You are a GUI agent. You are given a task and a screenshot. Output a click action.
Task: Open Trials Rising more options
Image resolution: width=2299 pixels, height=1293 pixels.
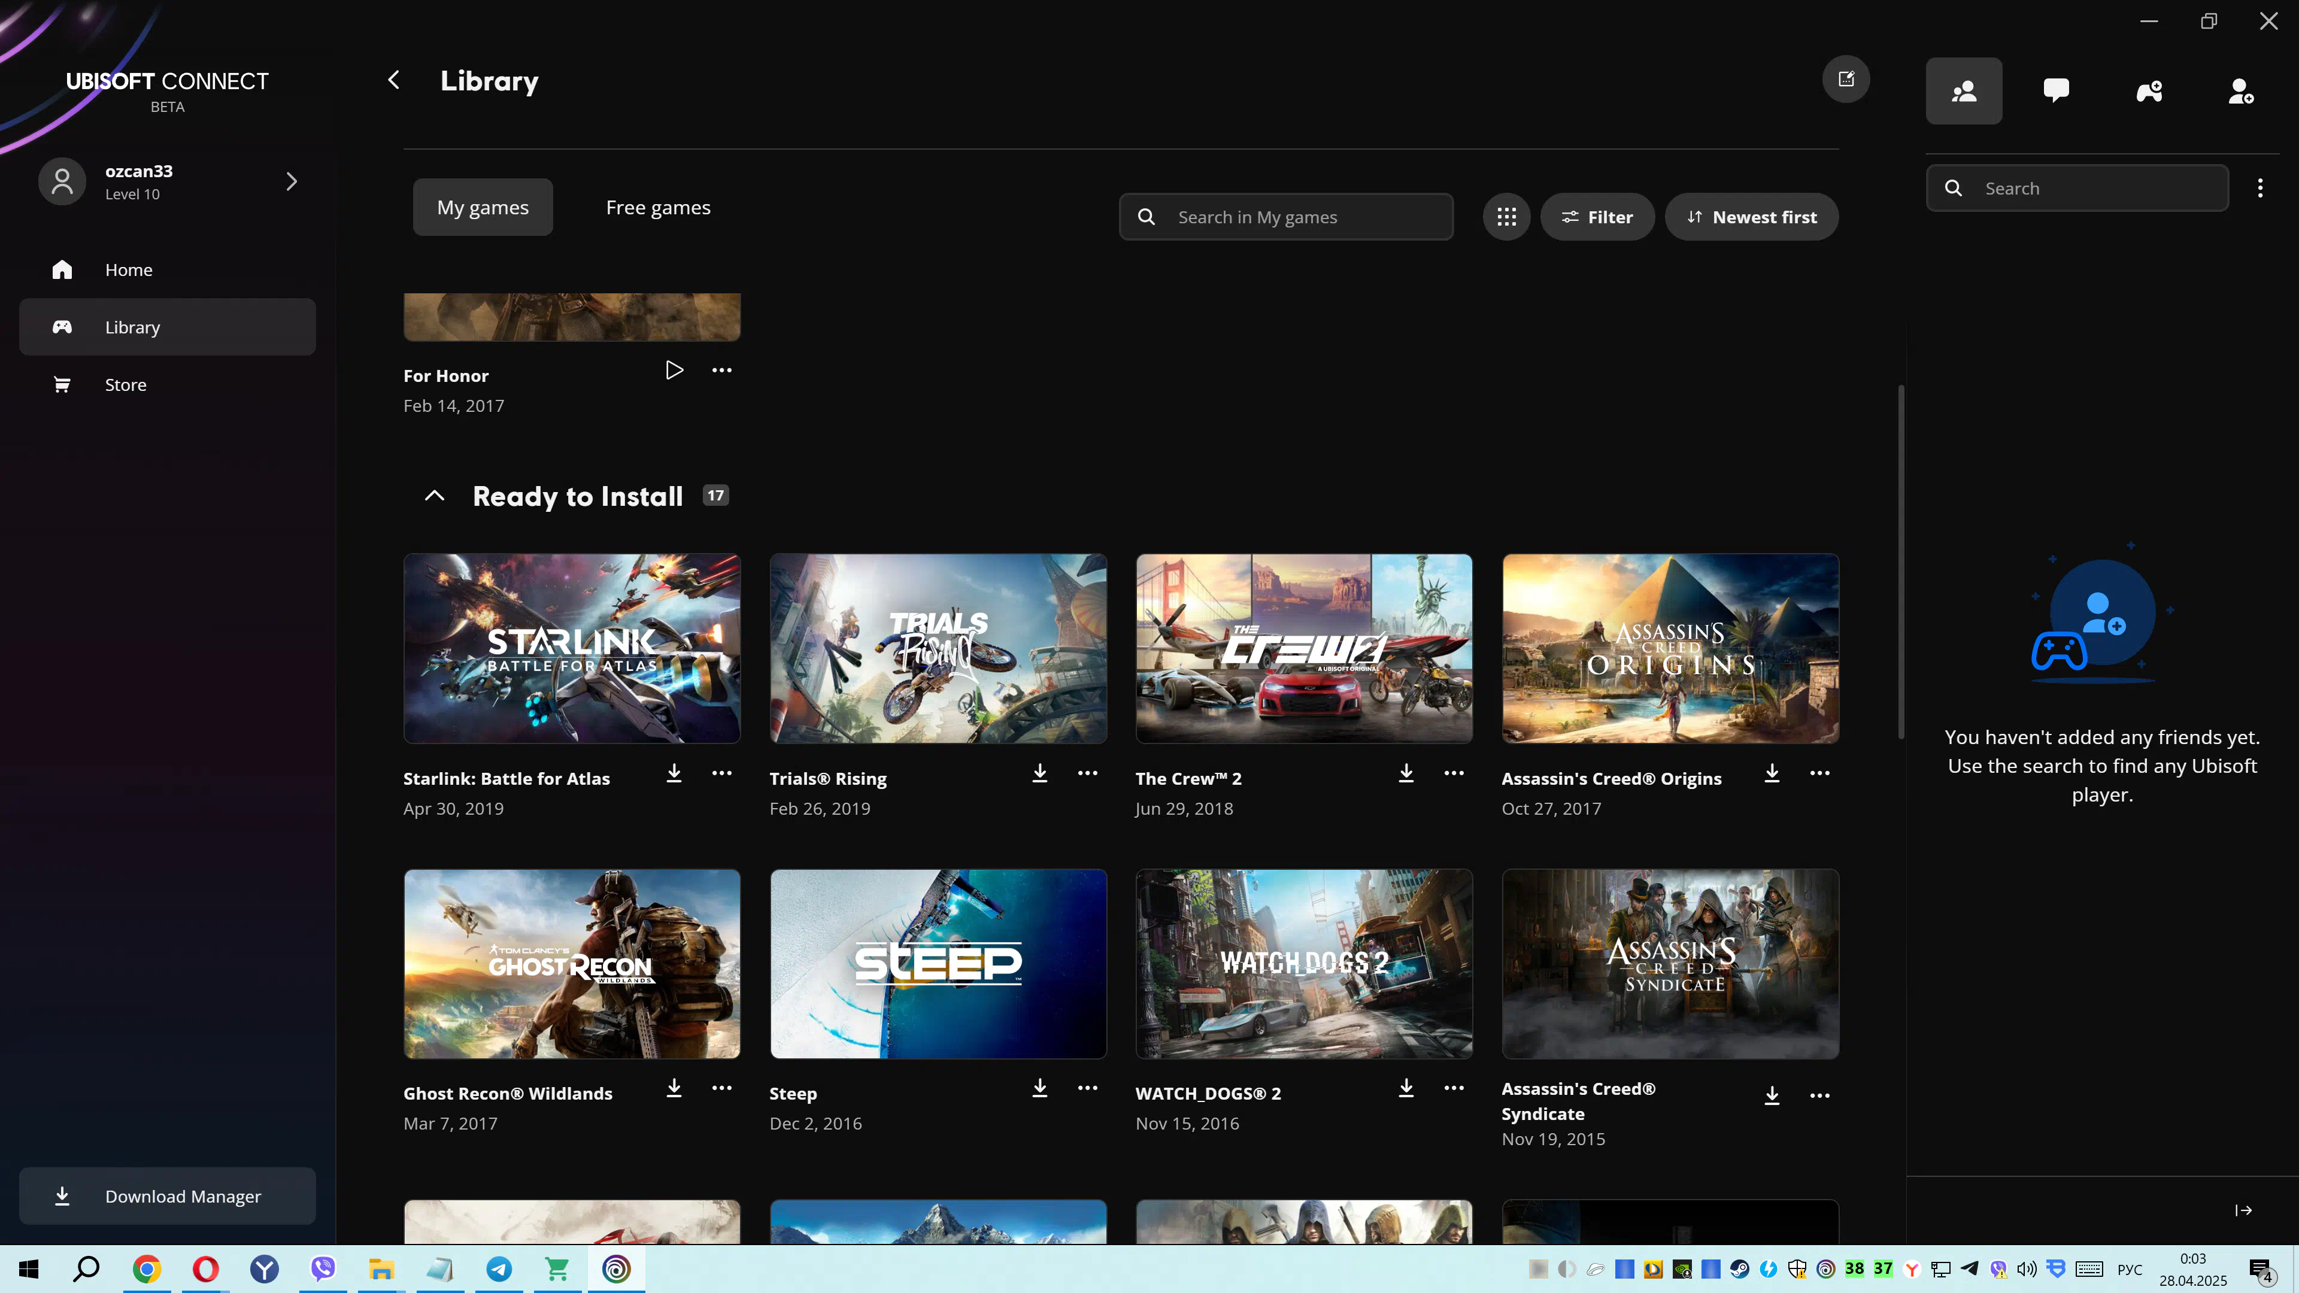click(x=1088, y=773)
